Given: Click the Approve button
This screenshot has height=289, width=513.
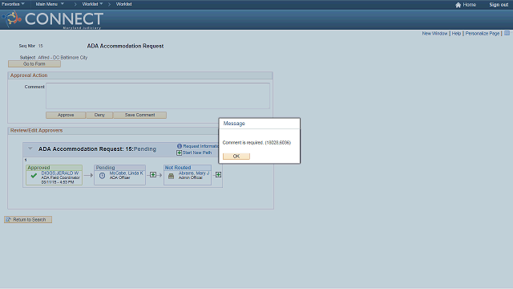Looking at the screenshot, I should tap(66, 115).
